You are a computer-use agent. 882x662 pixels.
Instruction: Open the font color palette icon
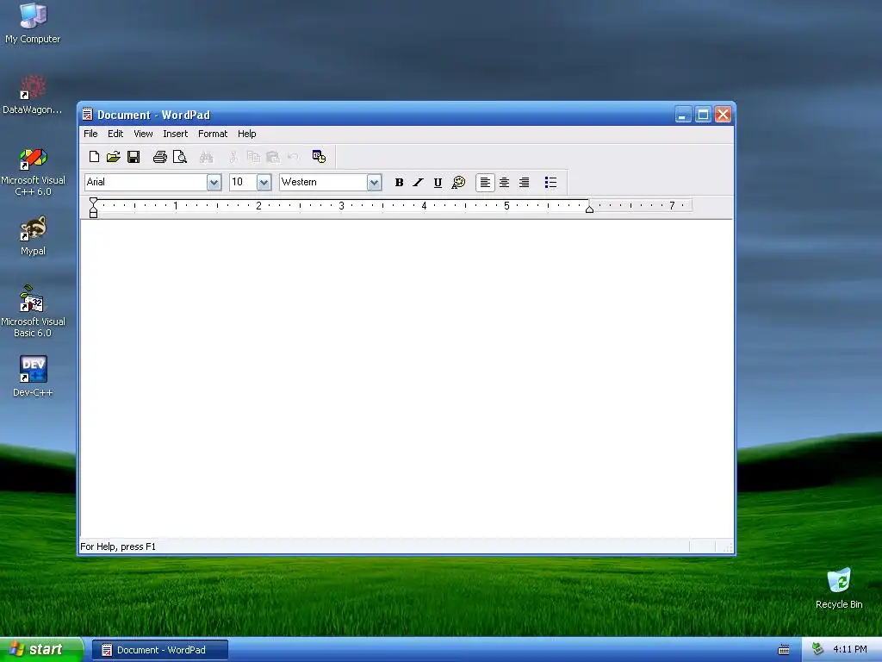[458, 183]
